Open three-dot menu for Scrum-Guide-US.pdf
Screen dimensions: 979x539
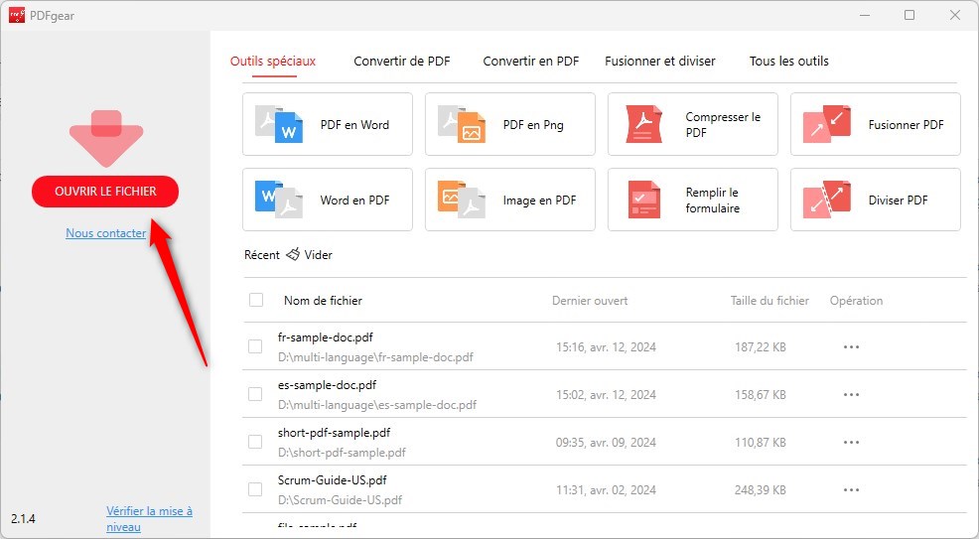(851, 489)
